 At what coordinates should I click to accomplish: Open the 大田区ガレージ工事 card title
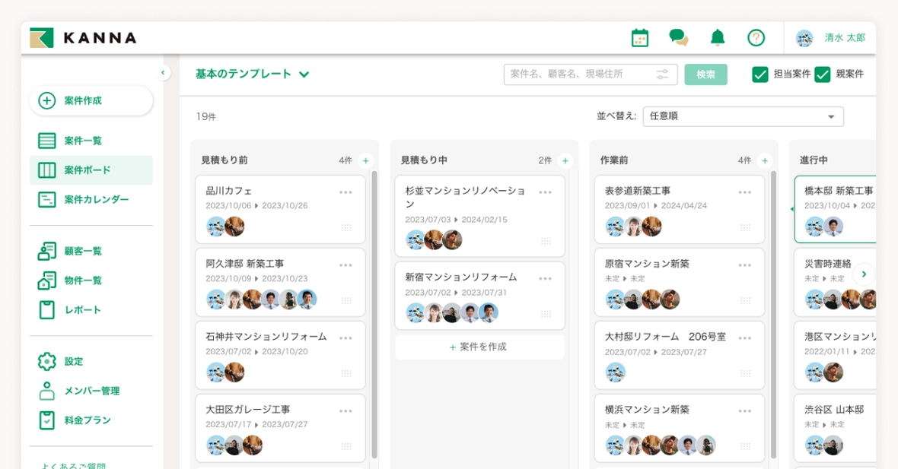pos(247,410)
